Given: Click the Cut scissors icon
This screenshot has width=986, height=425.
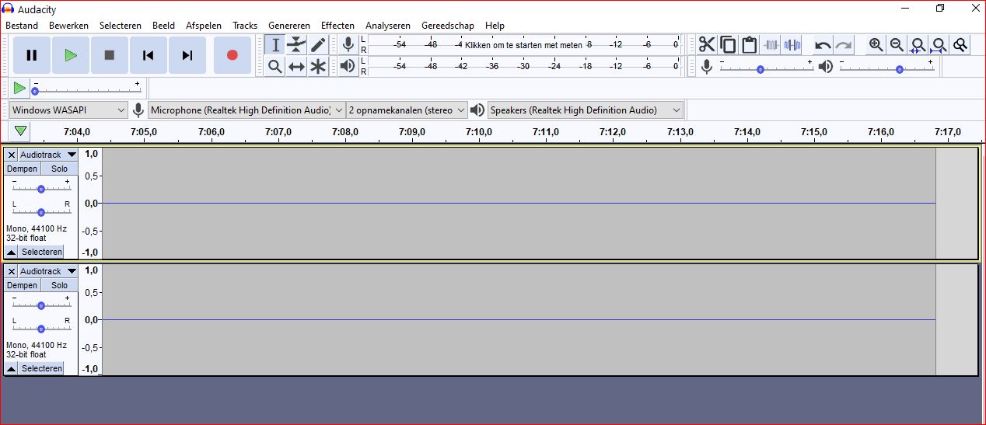Looking at the screenshot, I should pyautogui.click(x=706, y=45).
